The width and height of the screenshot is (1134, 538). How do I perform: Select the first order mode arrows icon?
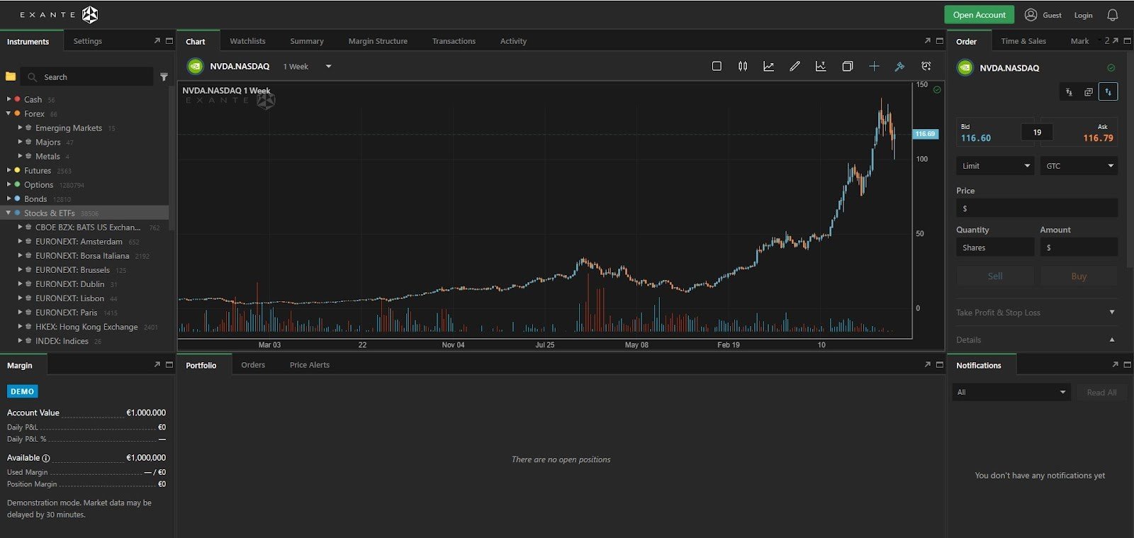coord(1069,91)
